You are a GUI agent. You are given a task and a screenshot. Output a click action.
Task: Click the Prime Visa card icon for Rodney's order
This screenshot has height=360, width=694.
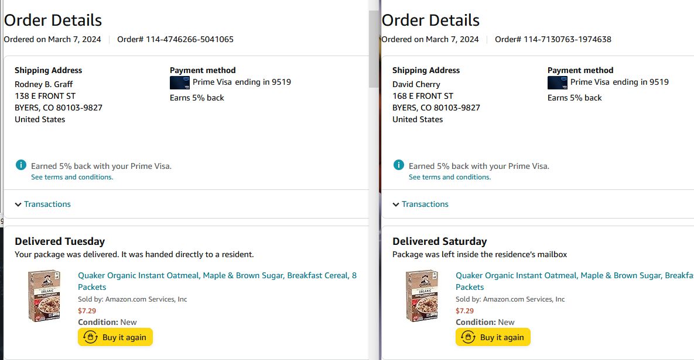click(179, 82)
